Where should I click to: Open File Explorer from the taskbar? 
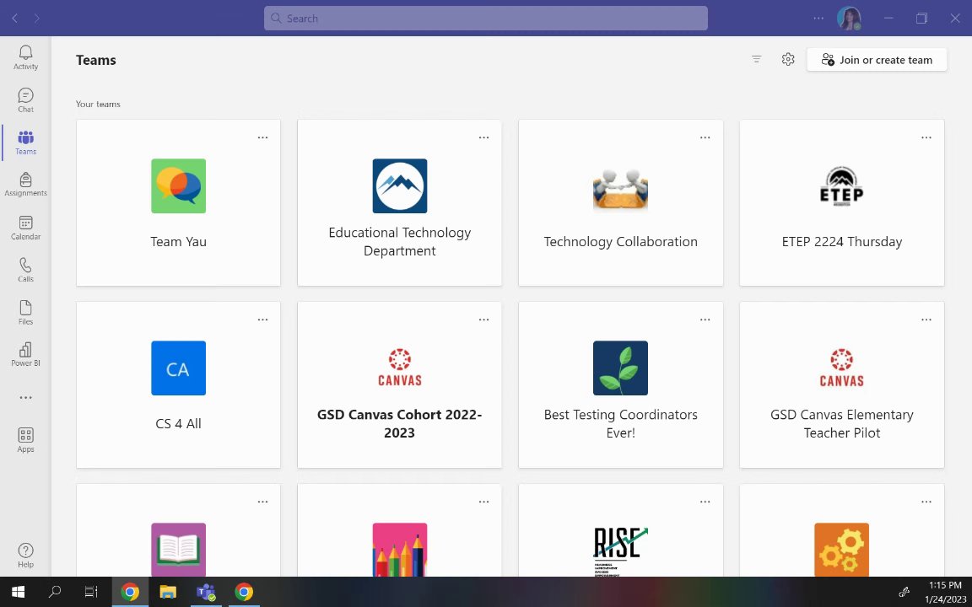tap(168, 592)
